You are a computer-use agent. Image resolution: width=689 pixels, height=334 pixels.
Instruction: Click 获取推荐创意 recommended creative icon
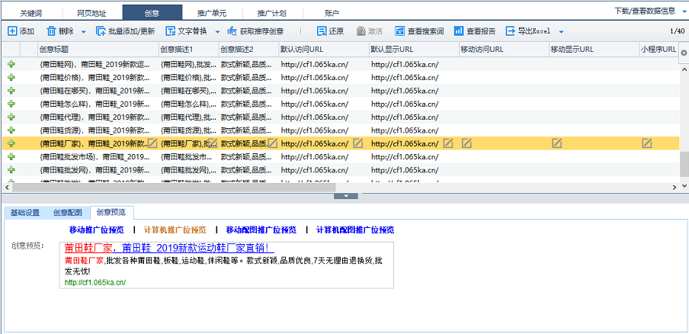click(x=232, y=31)
